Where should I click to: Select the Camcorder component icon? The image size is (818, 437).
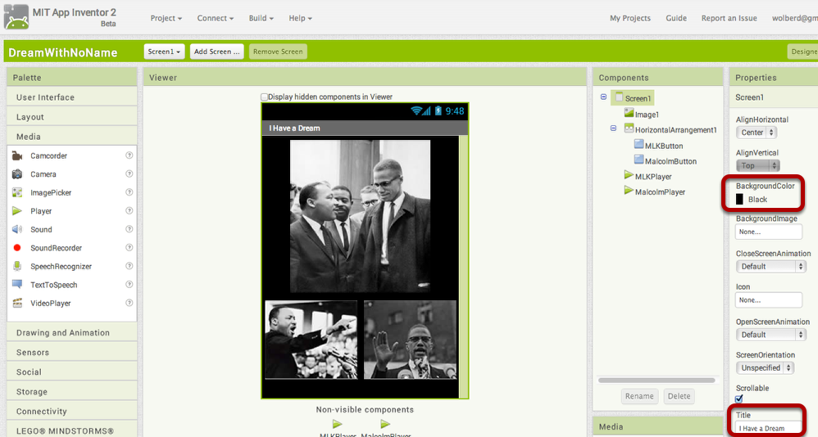coord(17,155)
